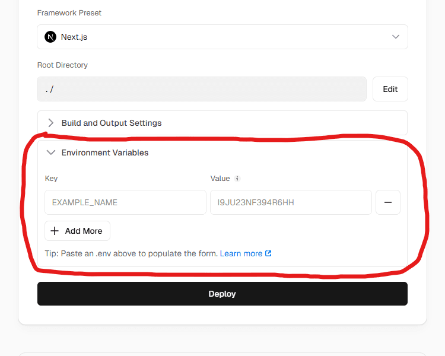Click the Add More button
This screenshot has width=445, height=356.
[77, 231]
